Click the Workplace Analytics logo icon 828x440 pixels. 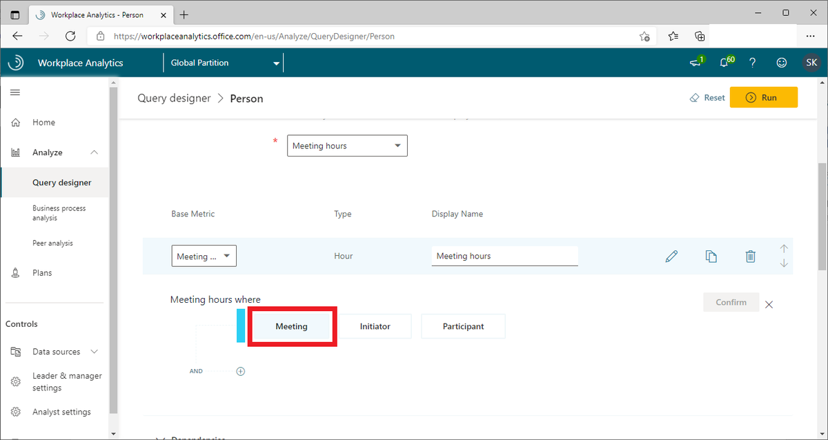tap(15, 63)
